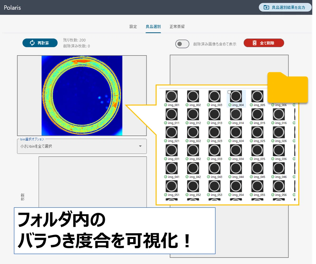Toggle 削除済み画像も含めて表示 switch

coord(182,44)
